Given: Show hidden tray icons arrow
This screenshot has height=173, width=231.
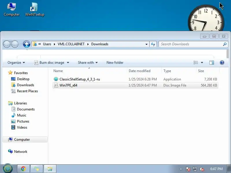Looking at the screenshot, I should point(181,169).
